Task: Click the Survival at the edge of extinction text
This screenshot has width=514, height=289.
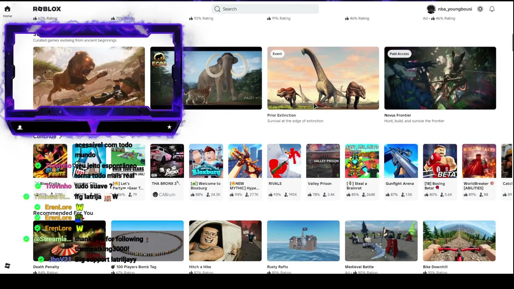Action: point(295,121)
